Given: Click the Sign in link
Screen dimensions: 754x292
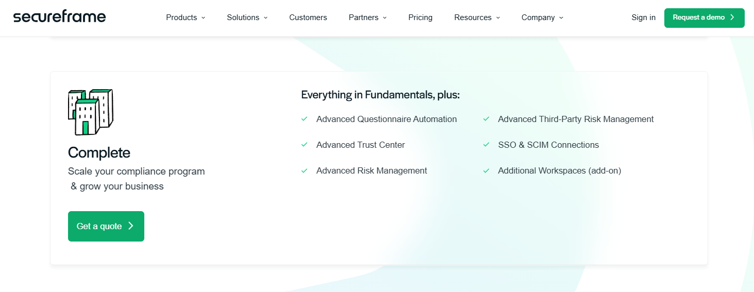Looking at the screenshot, I should tap(644, 18).
